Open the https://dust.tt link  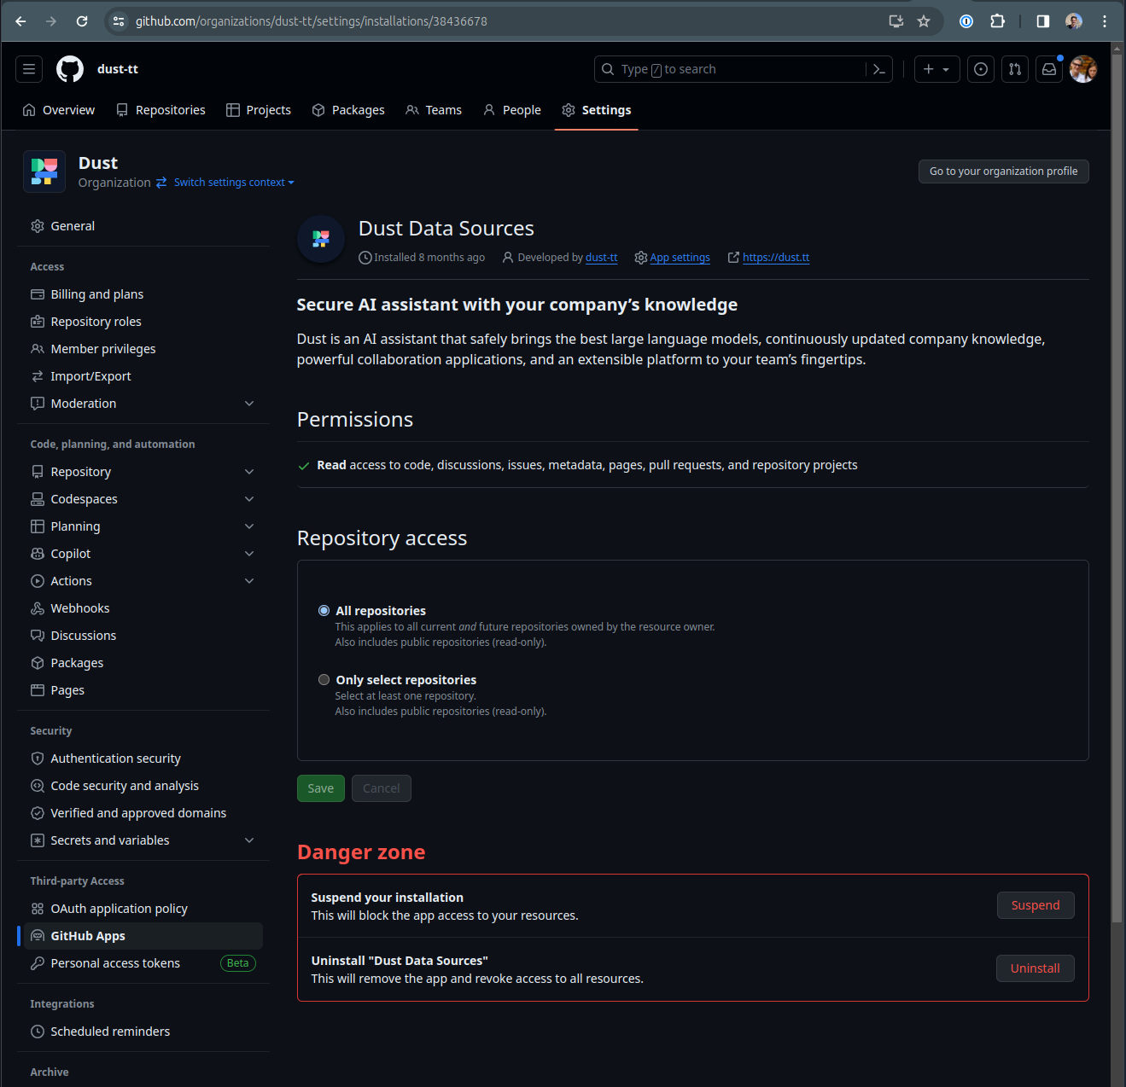click(x=776, y=258)
